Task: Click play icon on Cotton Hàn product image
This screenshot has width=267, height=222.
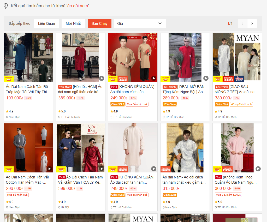Action: tap(49, 169)
